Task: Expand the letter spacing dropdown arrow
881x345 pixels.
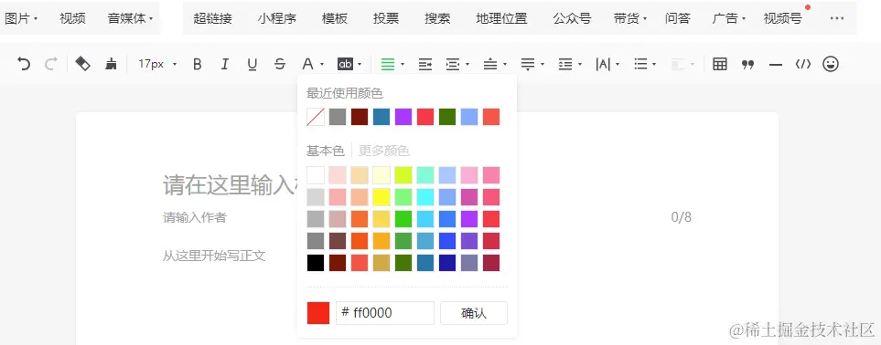Action: tap(618, 65)
